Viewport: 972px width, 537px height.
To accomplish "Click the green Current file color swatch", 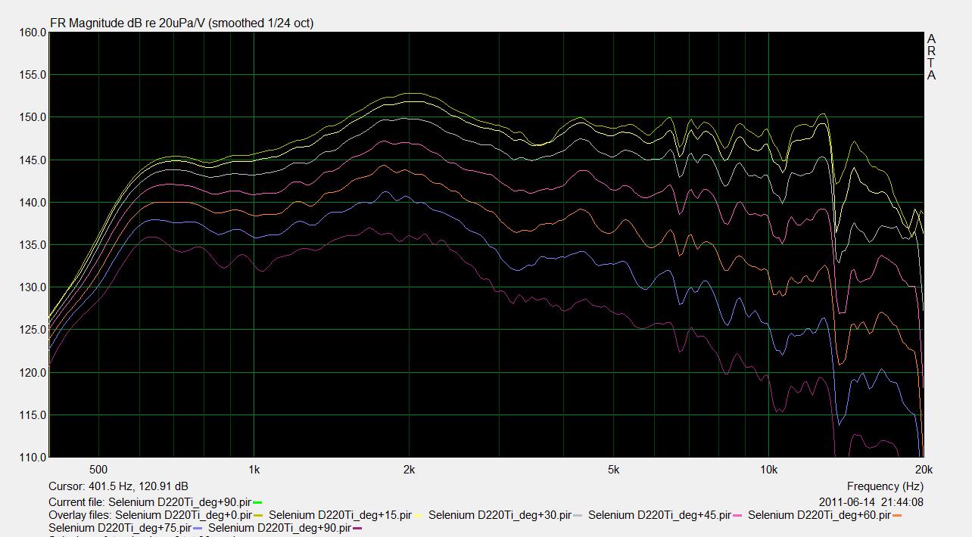I will (x=258, y=502).
